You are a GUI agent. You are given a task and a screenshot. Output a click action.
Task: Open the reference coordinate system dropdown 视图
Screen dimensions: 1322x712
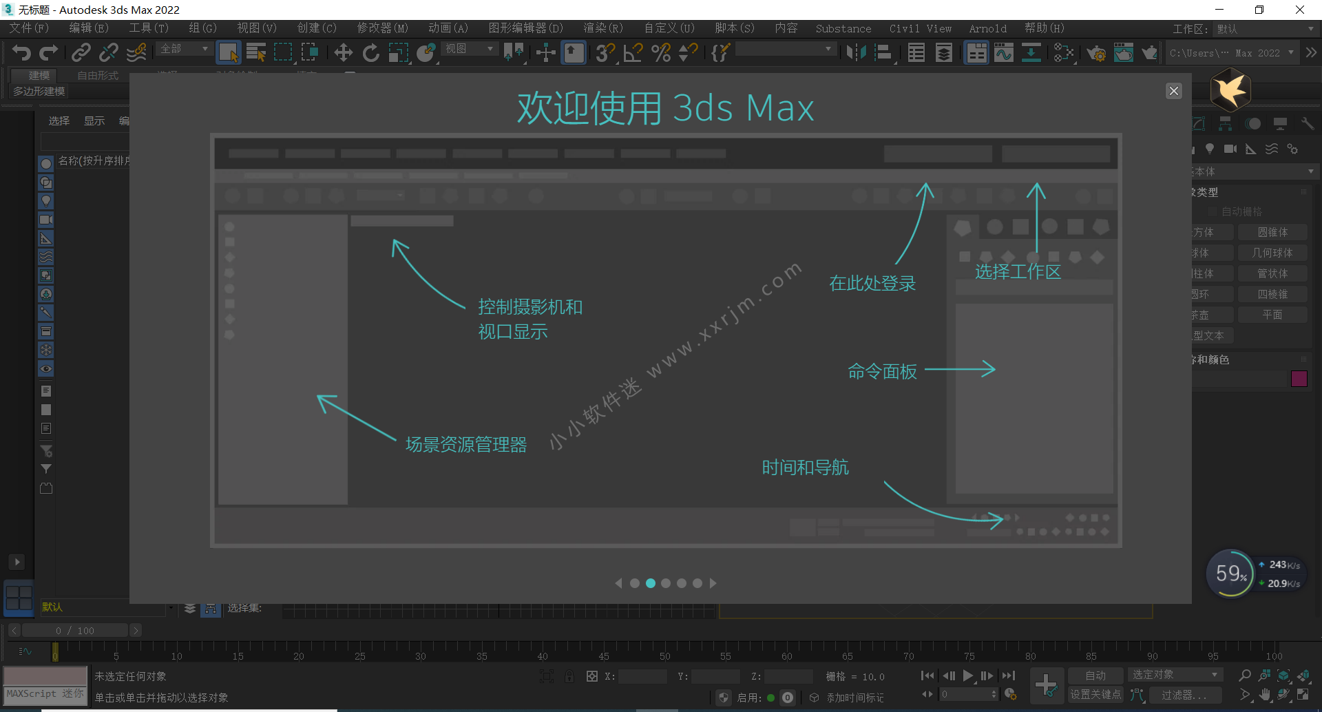469,49
